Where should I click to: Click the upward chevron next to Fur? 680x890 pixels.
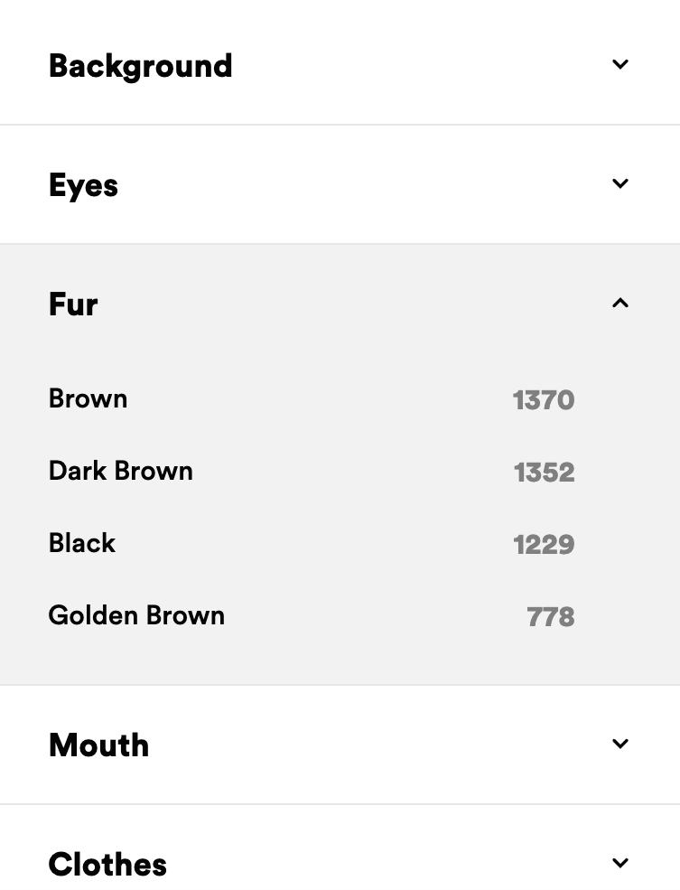tap(620, 304)
